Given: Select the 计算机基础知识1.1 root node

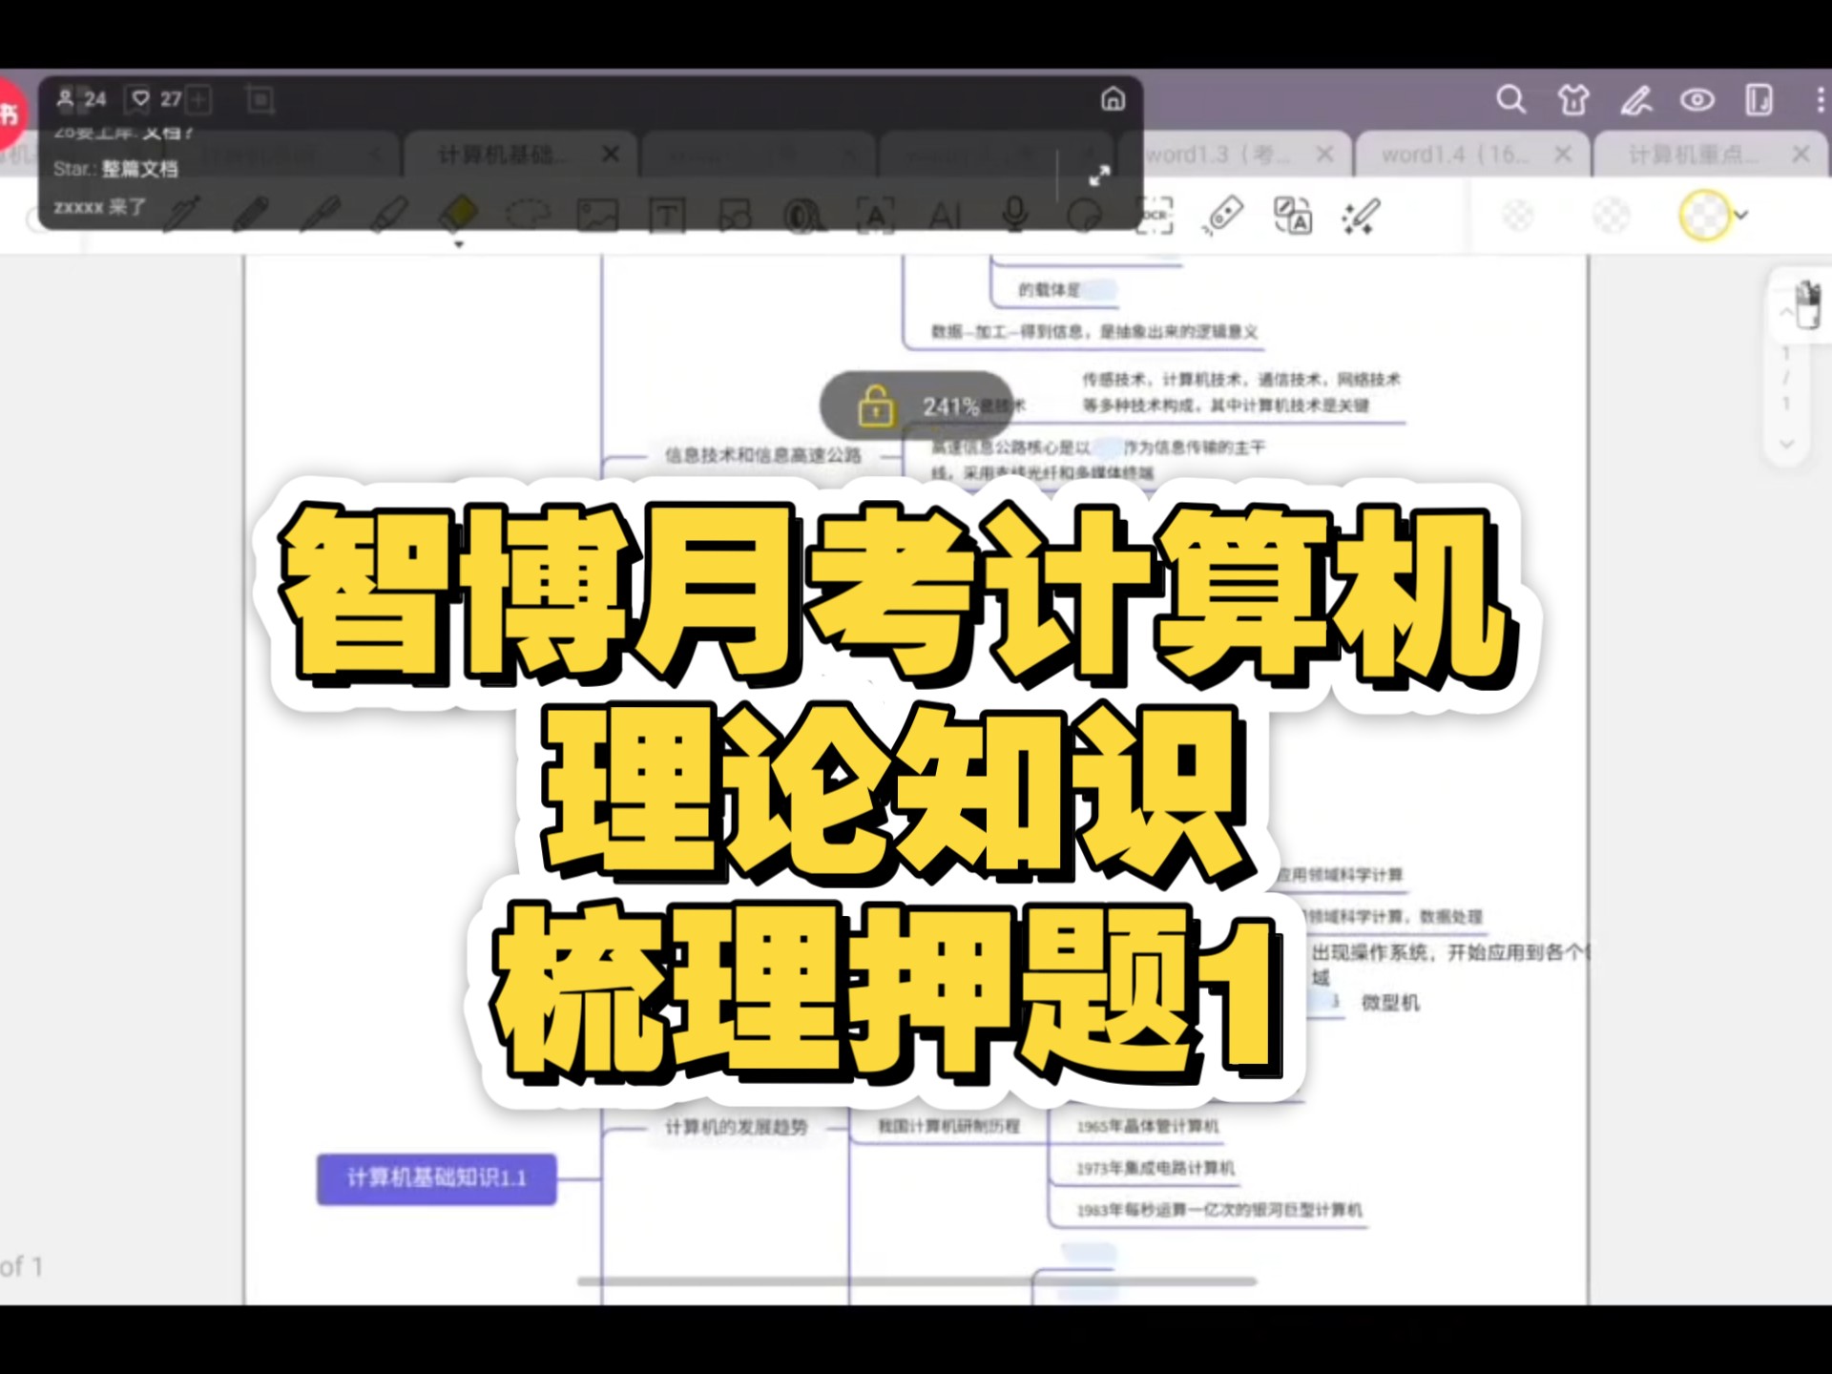Looking at the screenshot, I should [x=436, y=1178].
